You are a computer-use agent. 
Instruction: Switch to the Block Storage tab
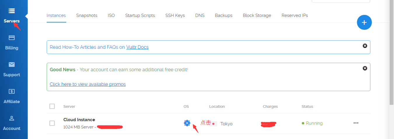[x=257, y=15]
